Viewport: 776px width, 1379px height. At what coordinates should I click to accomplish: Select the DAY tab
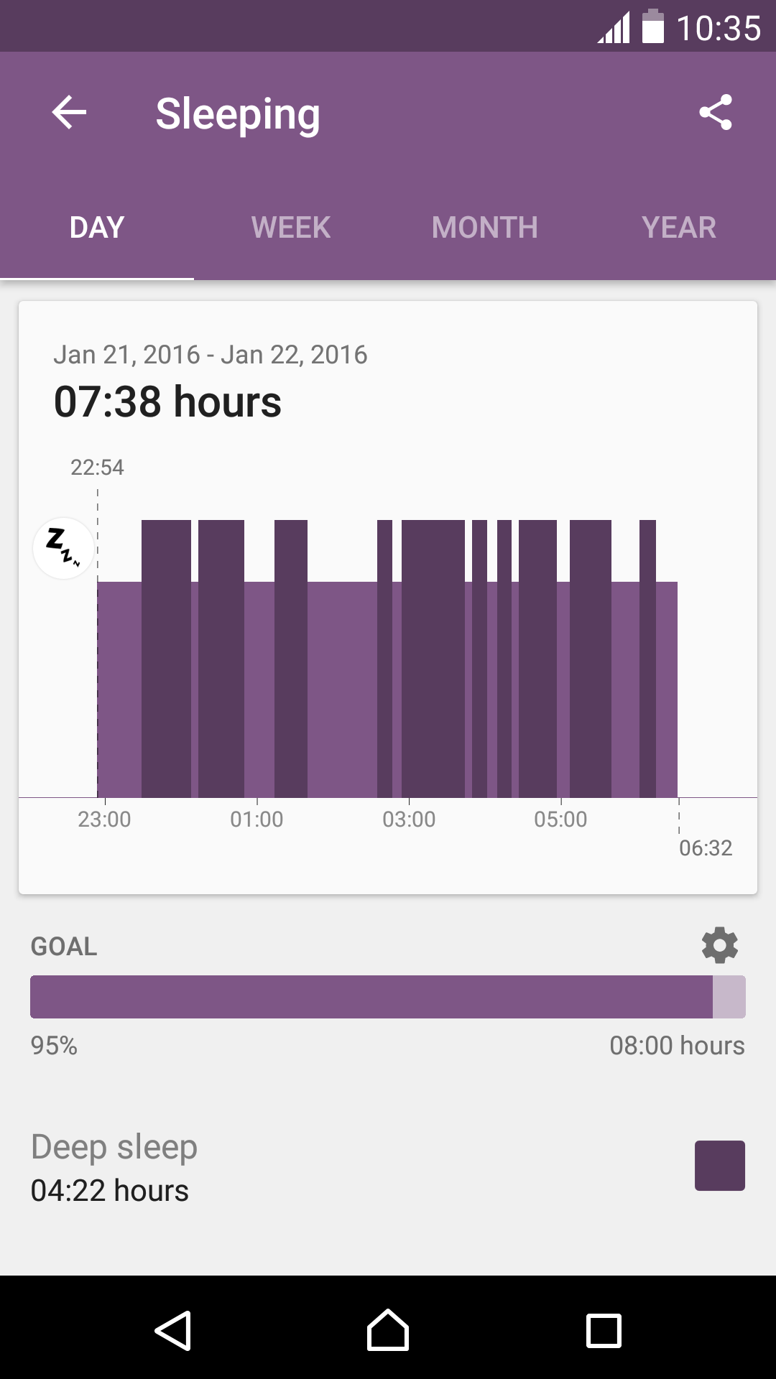[97, 228]
